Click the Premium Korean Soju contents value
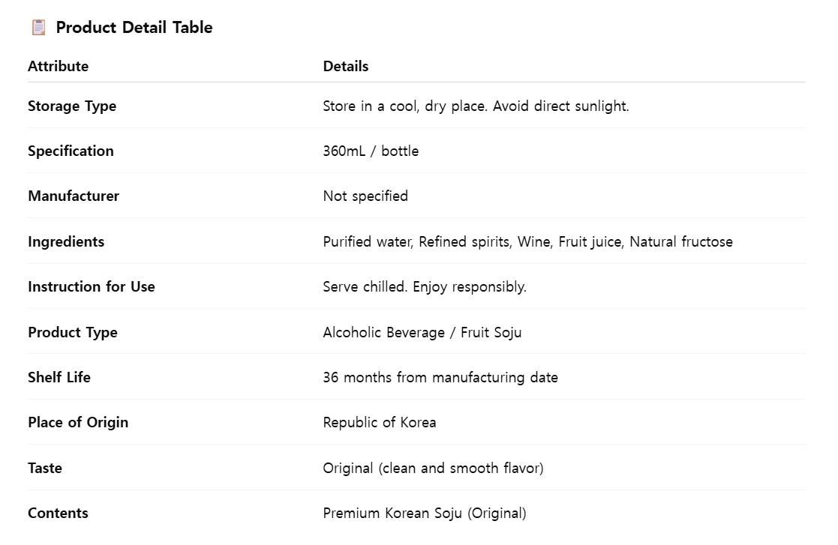 pos(425,513)
